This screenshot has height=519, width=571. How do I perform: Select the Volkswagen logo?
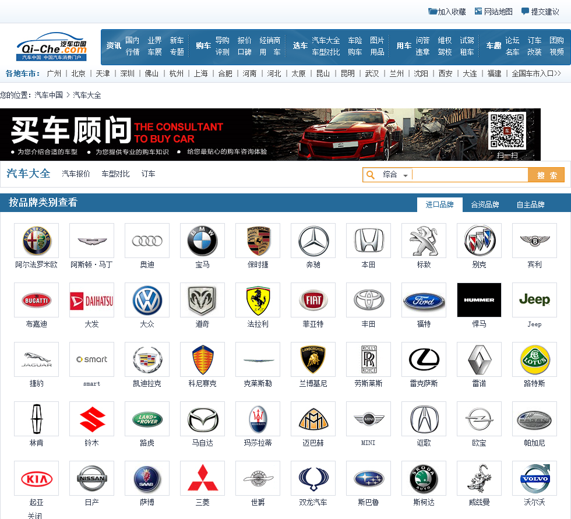coord(147,300)
